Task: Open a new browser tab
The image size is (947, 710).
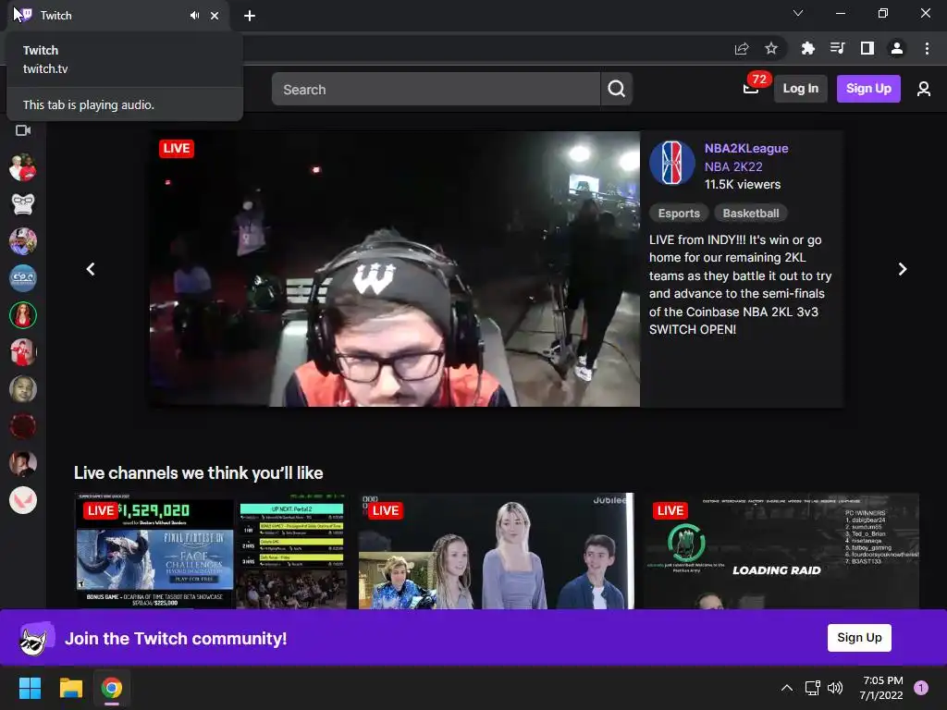Action: pos(250,16)
